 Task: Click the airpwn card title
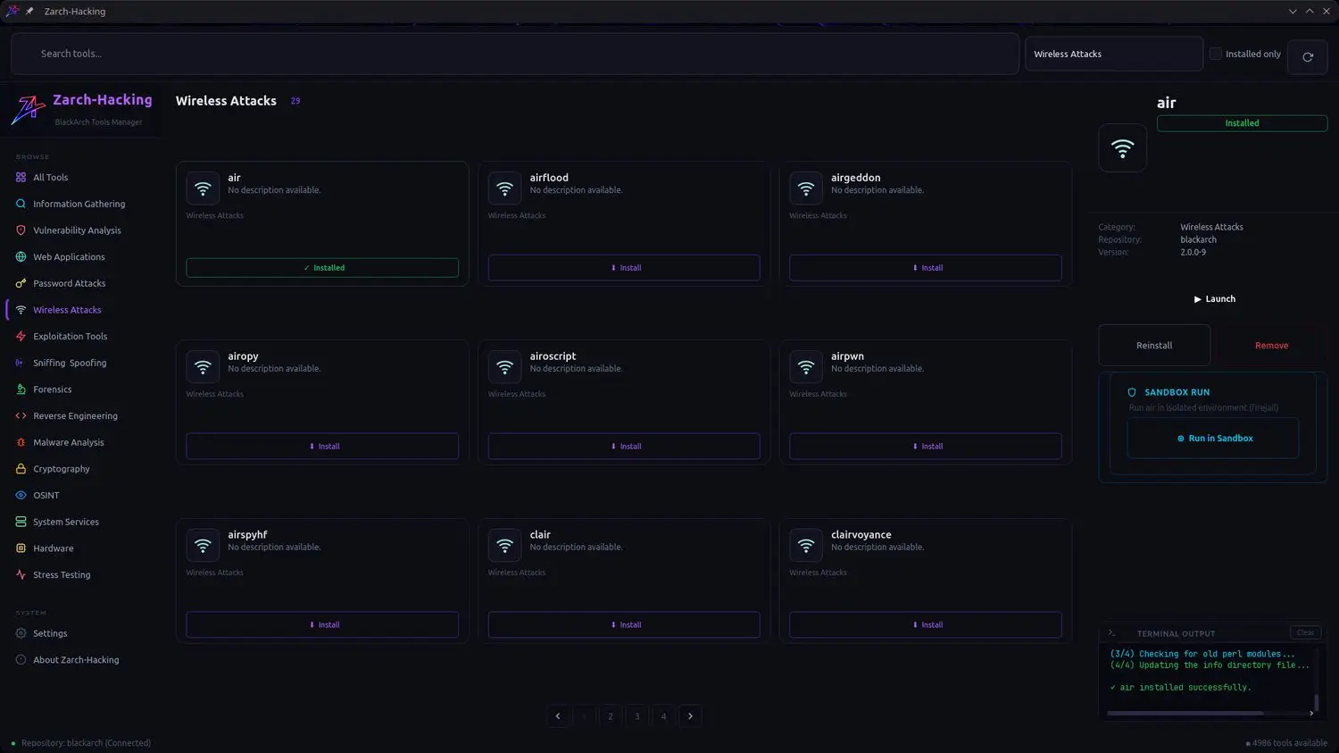pos(847,356)
